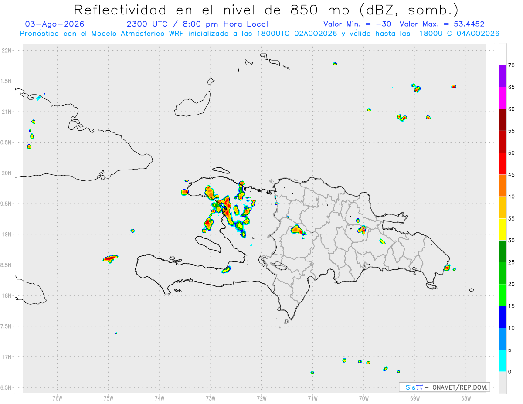523x404 pixels.
Task: Click the time '2300 UTC / 8:00 pm Hora Local'
Action: click(x=197, y=24)
